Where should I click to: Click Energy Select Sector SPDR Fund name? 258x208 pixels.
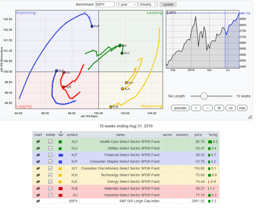(133, 181)
